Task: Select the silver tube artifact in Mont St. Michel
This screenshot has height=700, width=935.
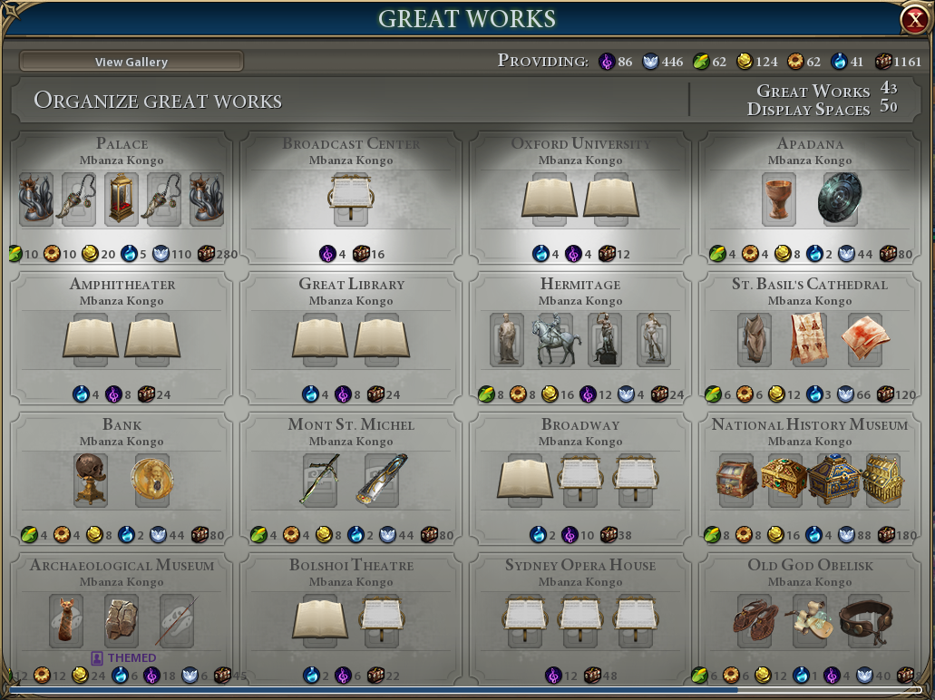Action: click(x=382, y=480)
